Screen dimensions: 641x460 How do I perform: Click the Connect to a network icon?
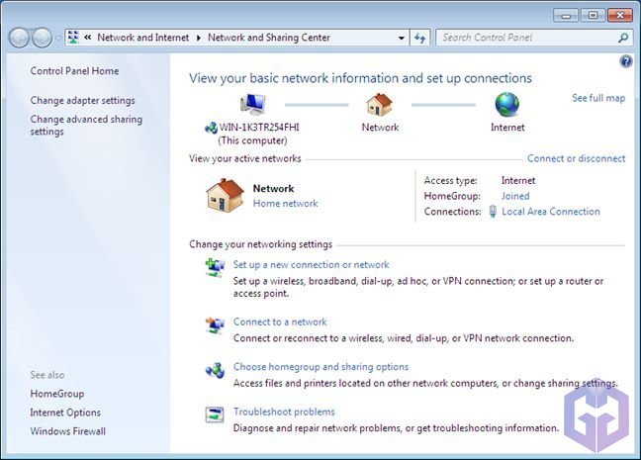click(215, 325)
